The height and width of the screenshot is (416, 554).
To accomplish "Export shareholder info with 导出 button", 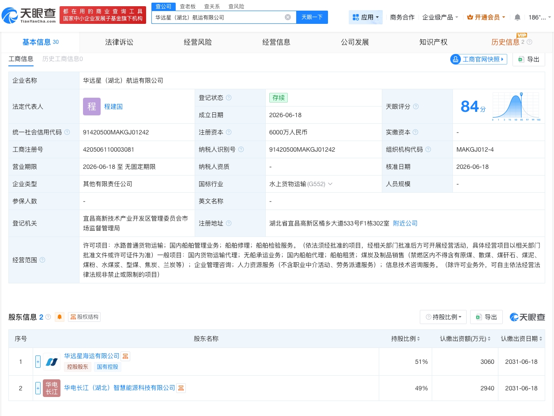I will 486,317.
